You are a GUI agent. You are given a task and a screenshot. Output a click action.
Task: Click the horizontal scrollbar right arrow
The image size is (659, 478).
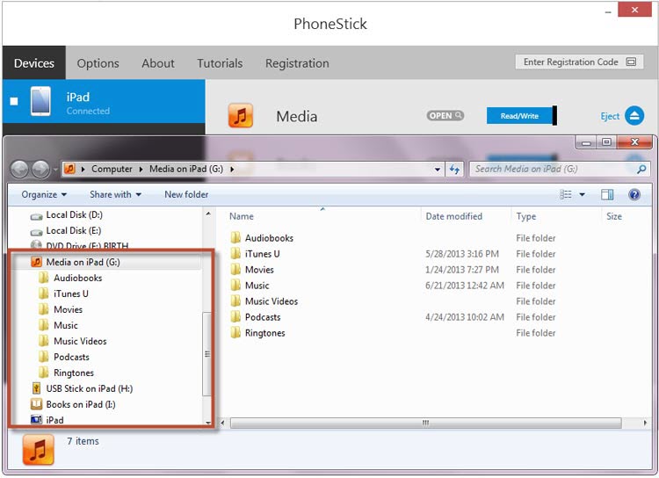(645, 423)
